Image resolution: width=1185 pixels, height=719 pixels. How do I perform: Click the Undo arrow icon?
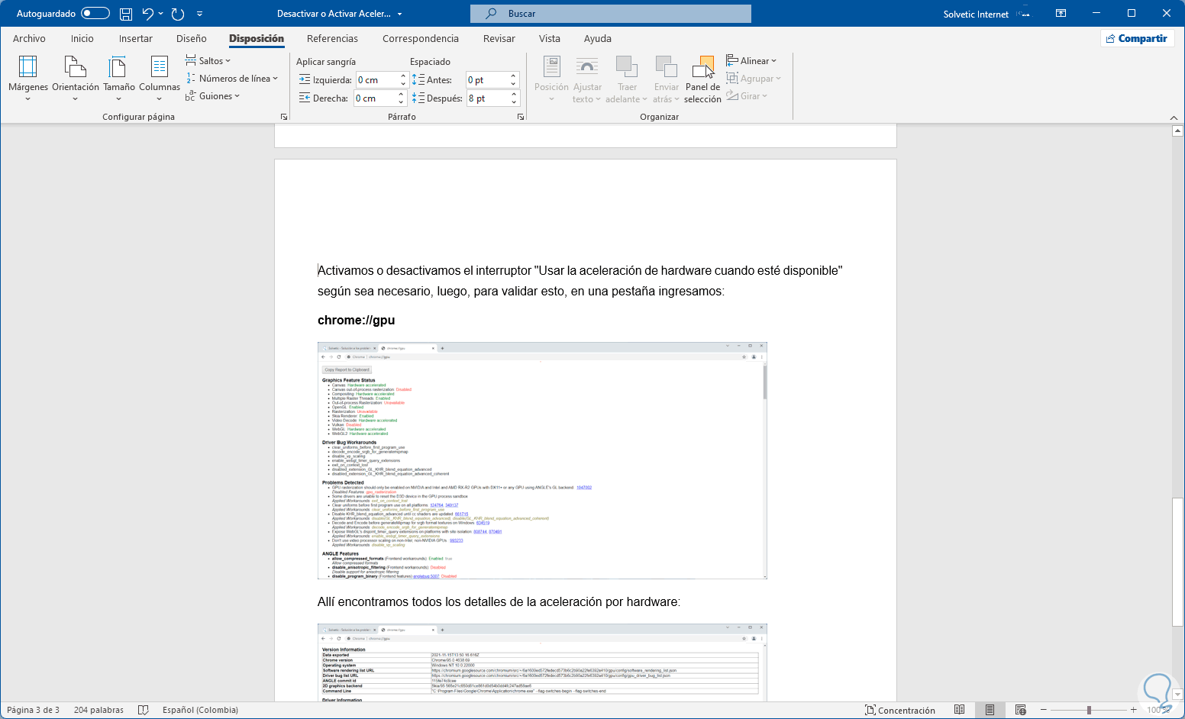[148, 14]
